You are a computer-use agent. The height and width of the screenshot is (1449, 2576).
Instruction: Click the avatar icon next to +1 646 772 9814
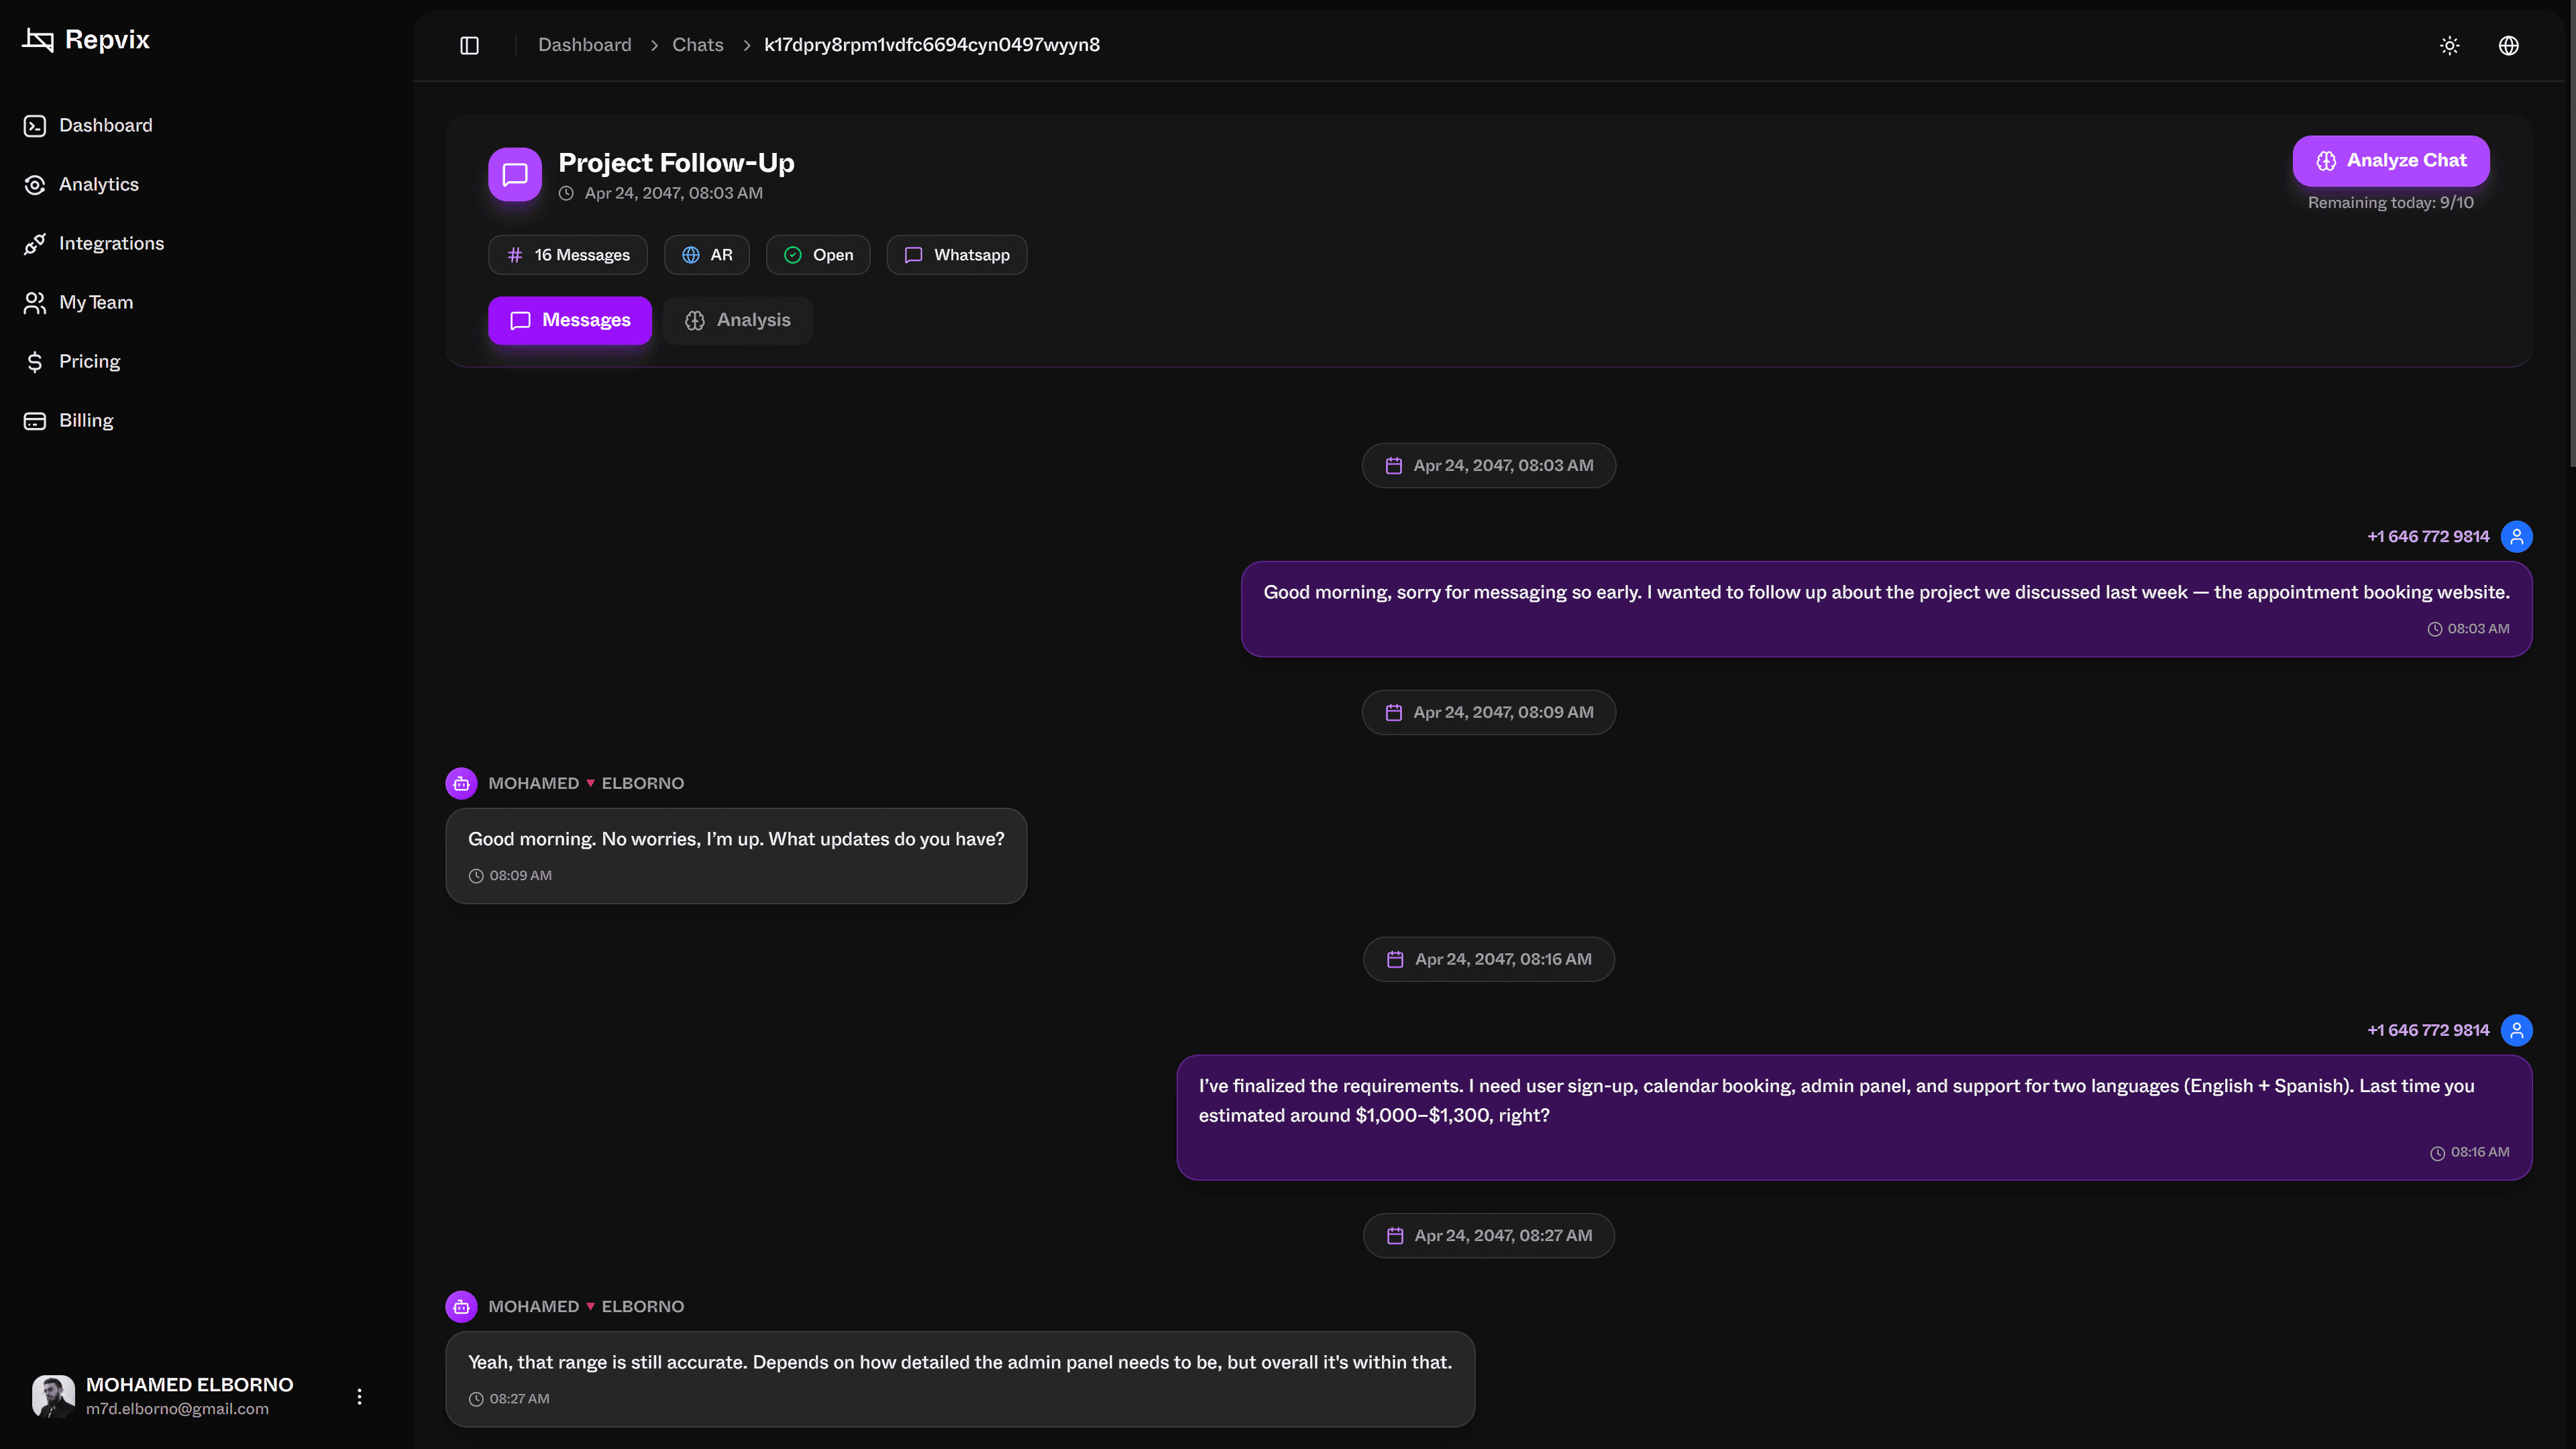[x=2517, y=536]
